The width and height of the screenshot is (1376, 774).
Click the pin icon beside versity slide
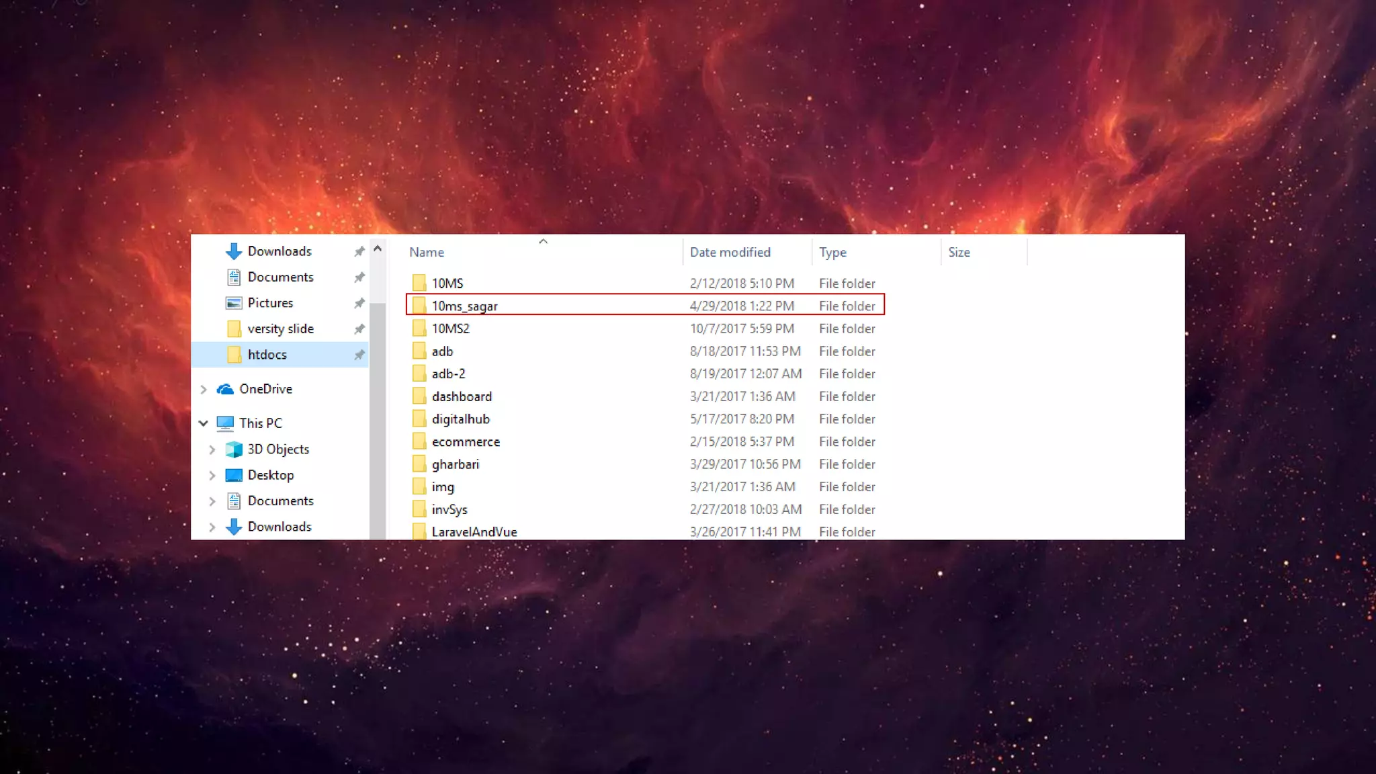click(x=359, y=329)
